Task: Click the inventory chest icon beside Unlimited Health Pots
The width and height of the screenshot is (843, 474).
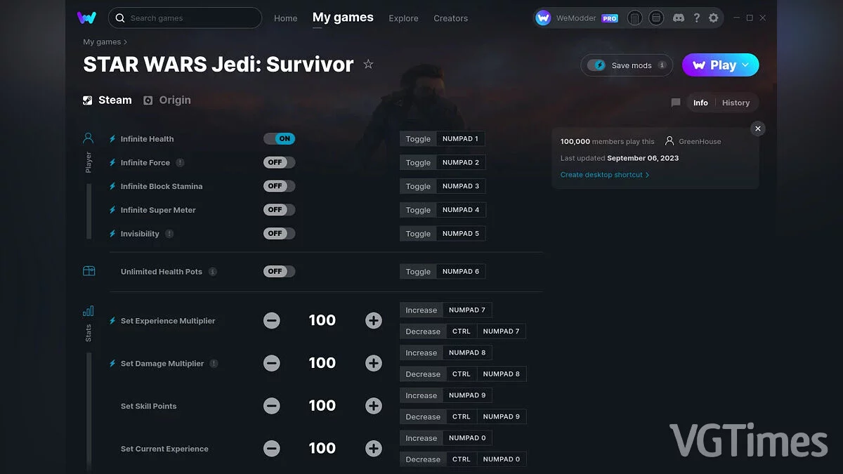Action: 88,270
